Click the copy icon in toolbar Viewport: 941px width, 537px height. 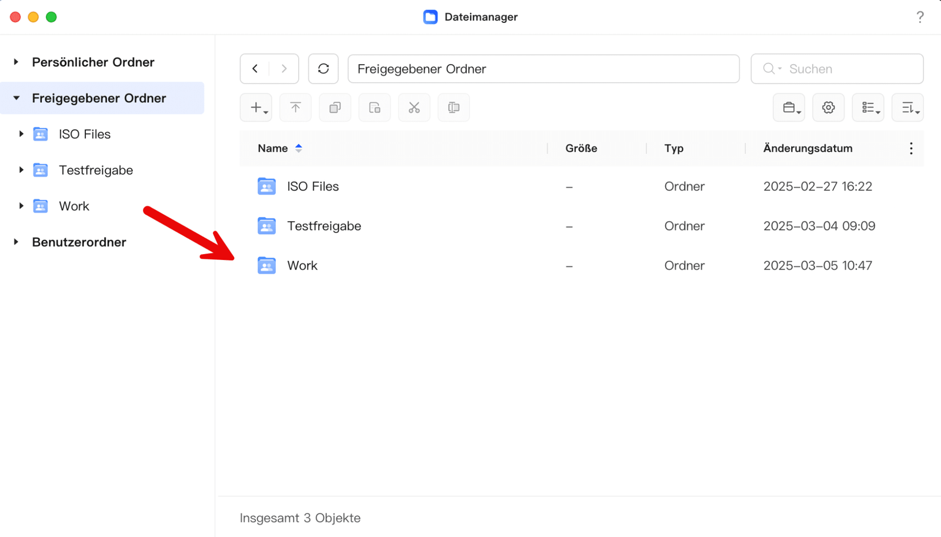335,108
